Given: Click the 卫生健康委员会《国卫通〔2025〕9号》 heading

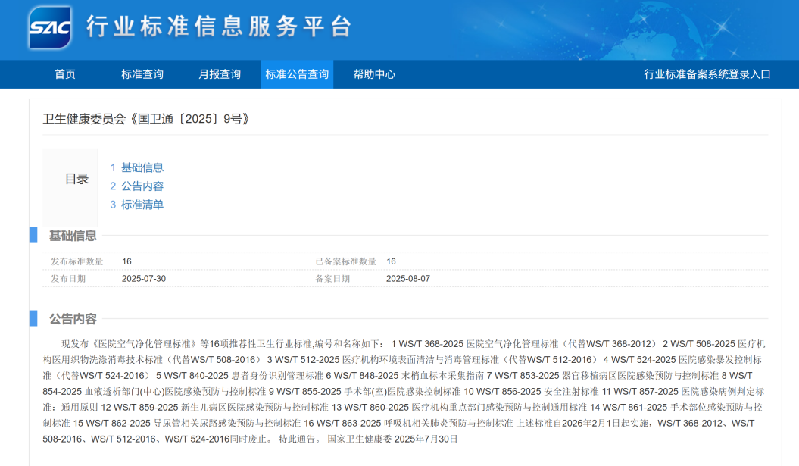Looking at the screenshot, I should click(x=147, y=119).
